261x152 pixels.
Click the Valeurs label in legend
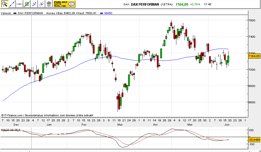pyautogui.click(x=6, y=13)
